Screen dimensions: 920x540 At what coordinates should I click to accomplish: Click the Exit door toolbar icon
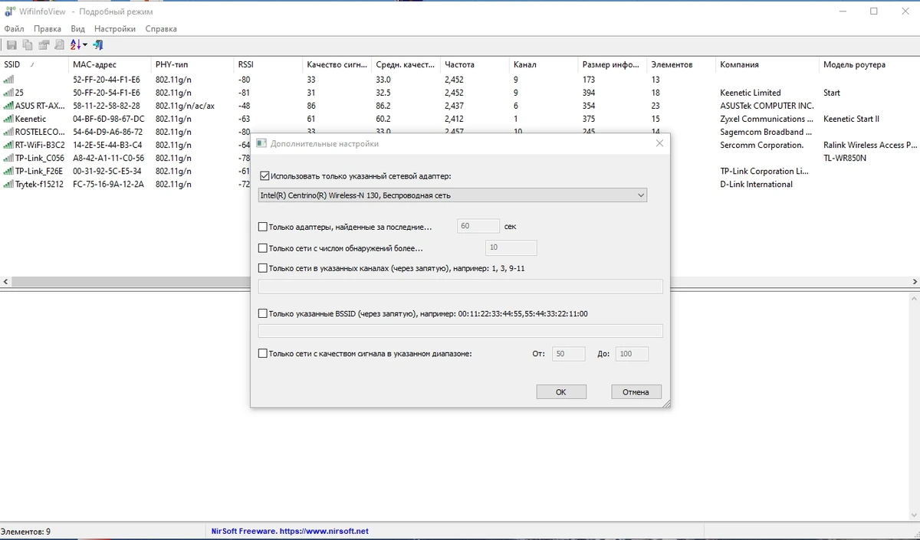[x=98, y=45]
